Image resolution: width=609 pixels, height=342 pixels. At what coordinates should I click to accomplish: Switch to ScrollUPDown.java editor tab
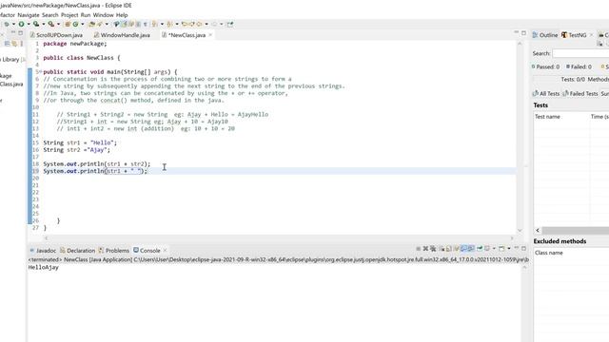(x=56, y=35)
